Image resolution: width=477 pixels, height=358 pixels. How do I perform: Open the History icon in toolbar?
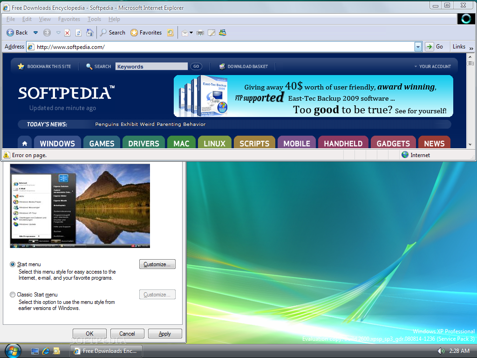click(170, 33)
